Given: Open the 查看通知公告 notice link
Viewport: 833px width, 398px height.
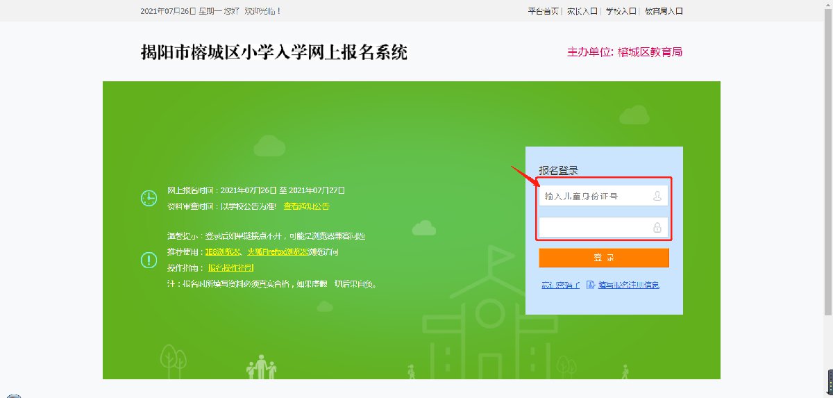Looking at the screenshot, I should pyautogui.click(x=306, y=206).
